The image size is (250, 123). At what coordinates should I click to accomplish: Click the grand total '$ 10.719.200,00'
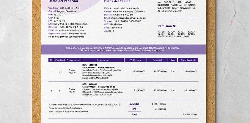(x=190, y=115)
